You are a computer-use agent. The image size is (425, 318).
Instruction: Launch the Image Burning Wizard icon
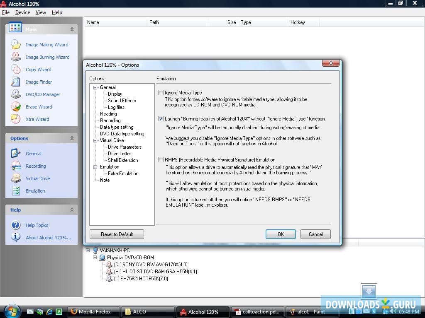pyautogui.click(x=16, y=57)
